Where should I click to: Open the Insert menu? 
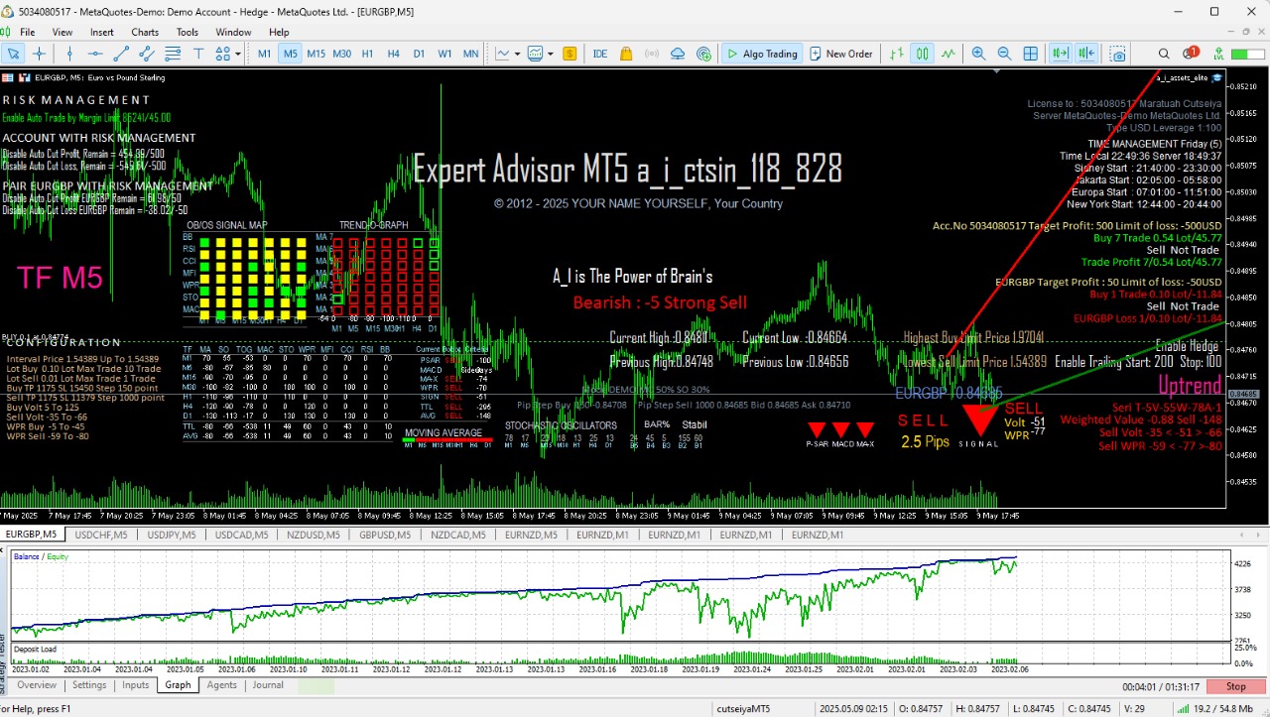102,32
